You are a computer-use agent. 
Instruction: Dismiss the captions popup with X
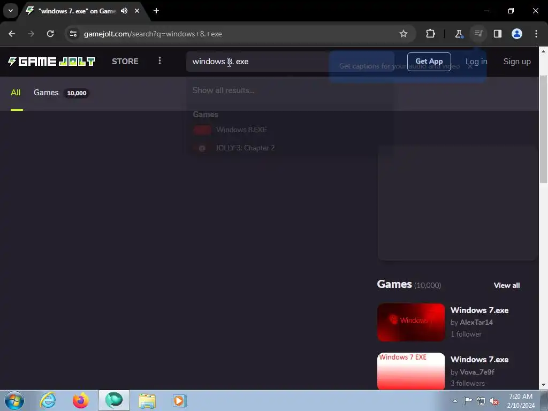point(470,66)
